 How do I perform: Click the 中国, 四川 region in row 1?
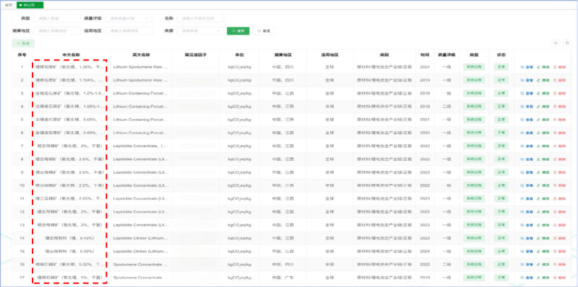coord(282,67)
